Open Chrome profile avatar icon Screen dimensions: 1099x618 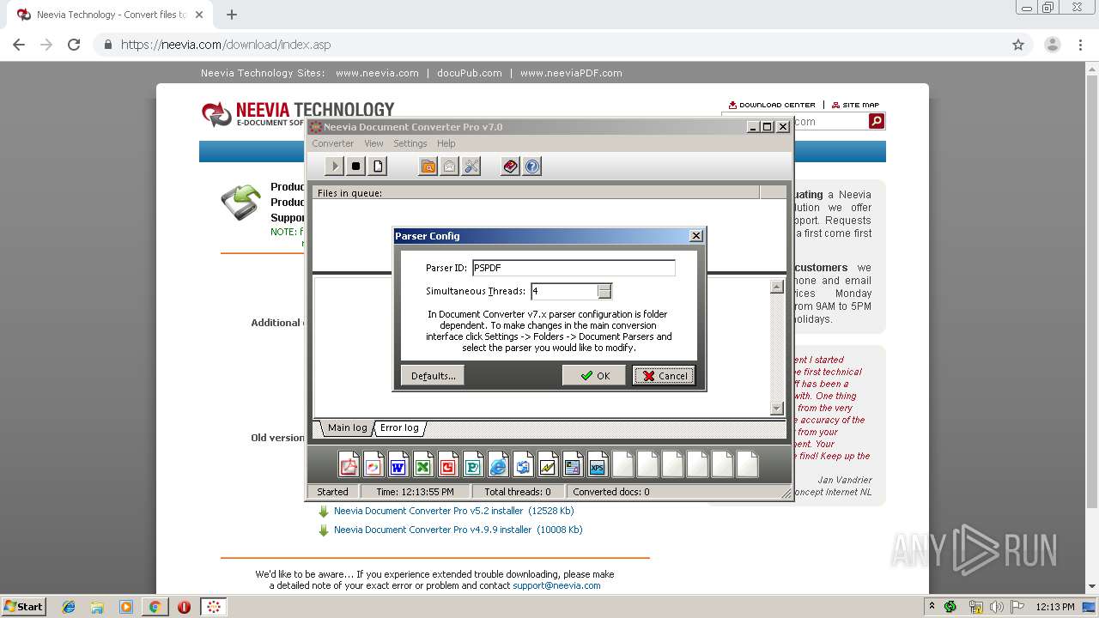pyautogui.click(x=1053, y=45)
